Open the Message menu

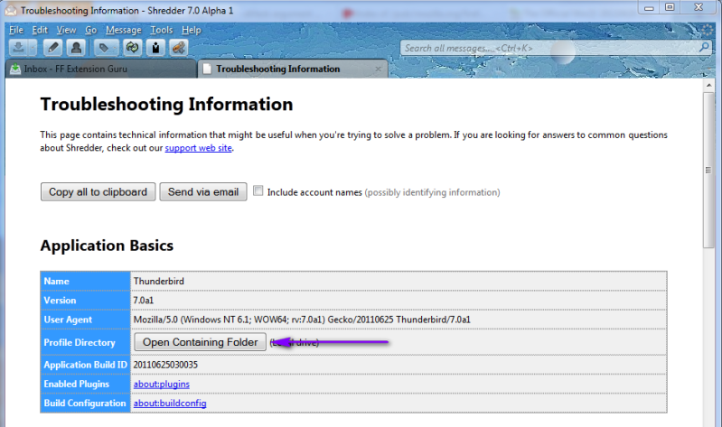(x=124, y=30)
